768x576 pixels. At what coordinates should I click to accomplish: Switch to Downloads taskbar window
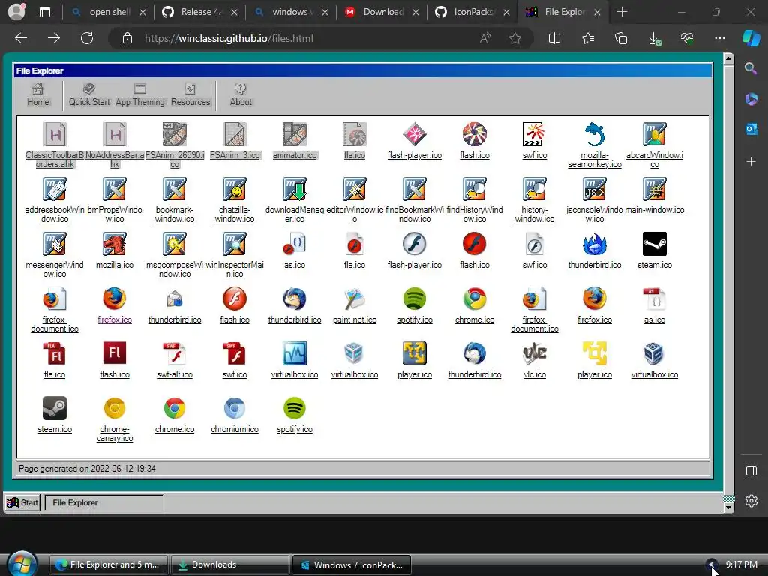229,565
